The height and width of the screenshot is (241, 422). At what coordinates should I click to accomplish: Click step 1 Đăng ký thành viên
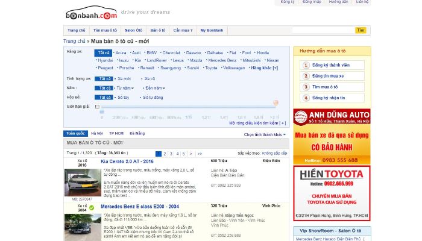click(332, 65)
